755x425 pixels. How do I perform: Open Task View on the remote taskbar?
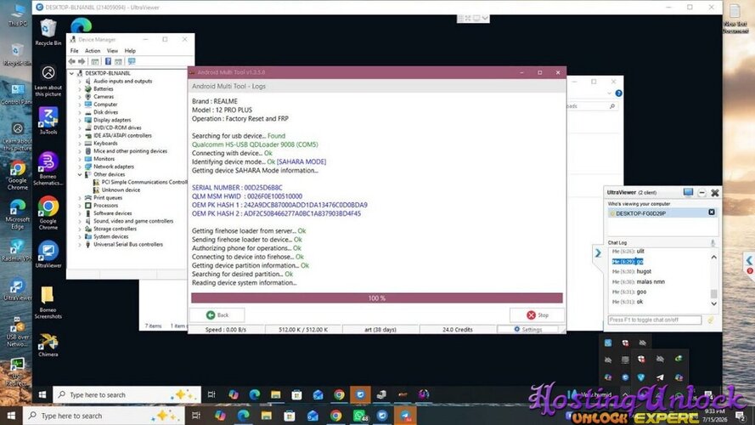coord(211,394)
